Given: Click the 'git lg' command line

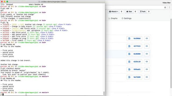Looking at the screenshot, I should click(x=4, y=22).
